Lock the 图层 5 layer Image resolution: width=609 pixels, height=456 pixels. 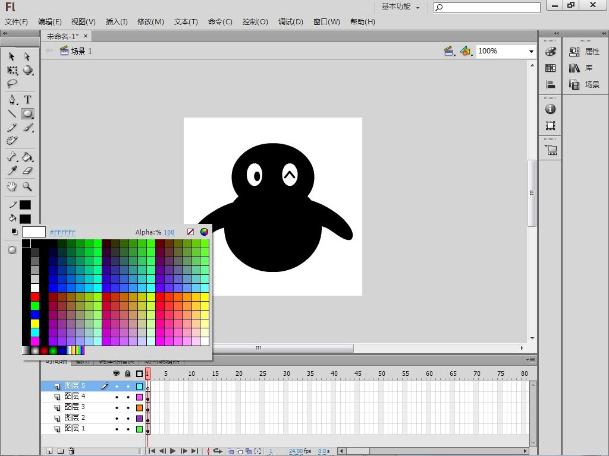[x=128, y=386]
